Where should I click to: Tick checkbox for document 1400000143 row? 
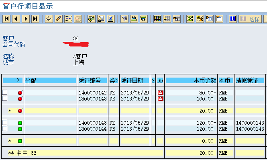click(4, 123)
